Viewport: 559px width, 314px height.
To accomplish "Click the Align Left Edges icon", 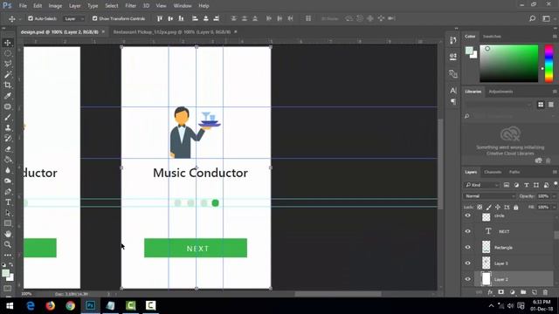I will click(x=195, y=18).
